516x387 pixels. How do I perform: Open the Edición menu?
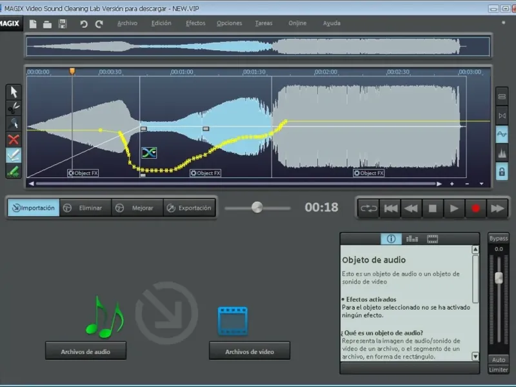coord(161,23)
